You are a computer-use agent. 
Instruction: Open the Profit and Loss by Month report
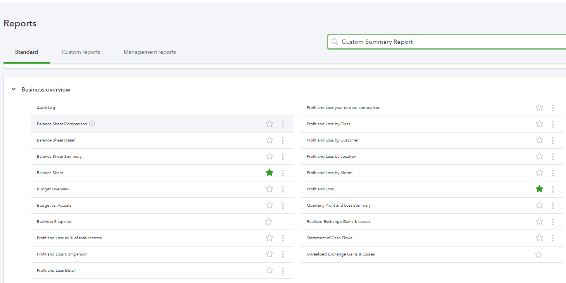coord(329,173)
